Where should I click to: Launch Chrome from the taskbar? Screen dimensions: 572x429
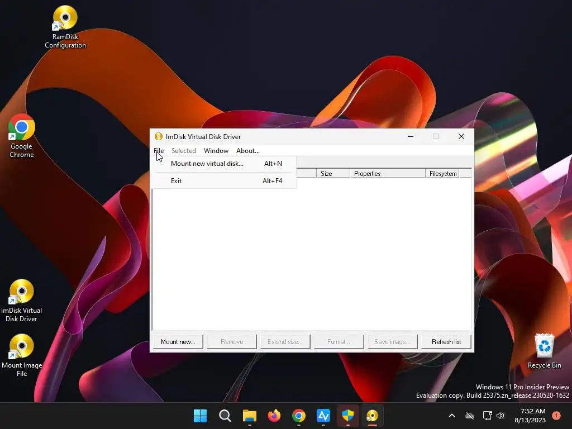pyautogui.click(x=299, y=416)
